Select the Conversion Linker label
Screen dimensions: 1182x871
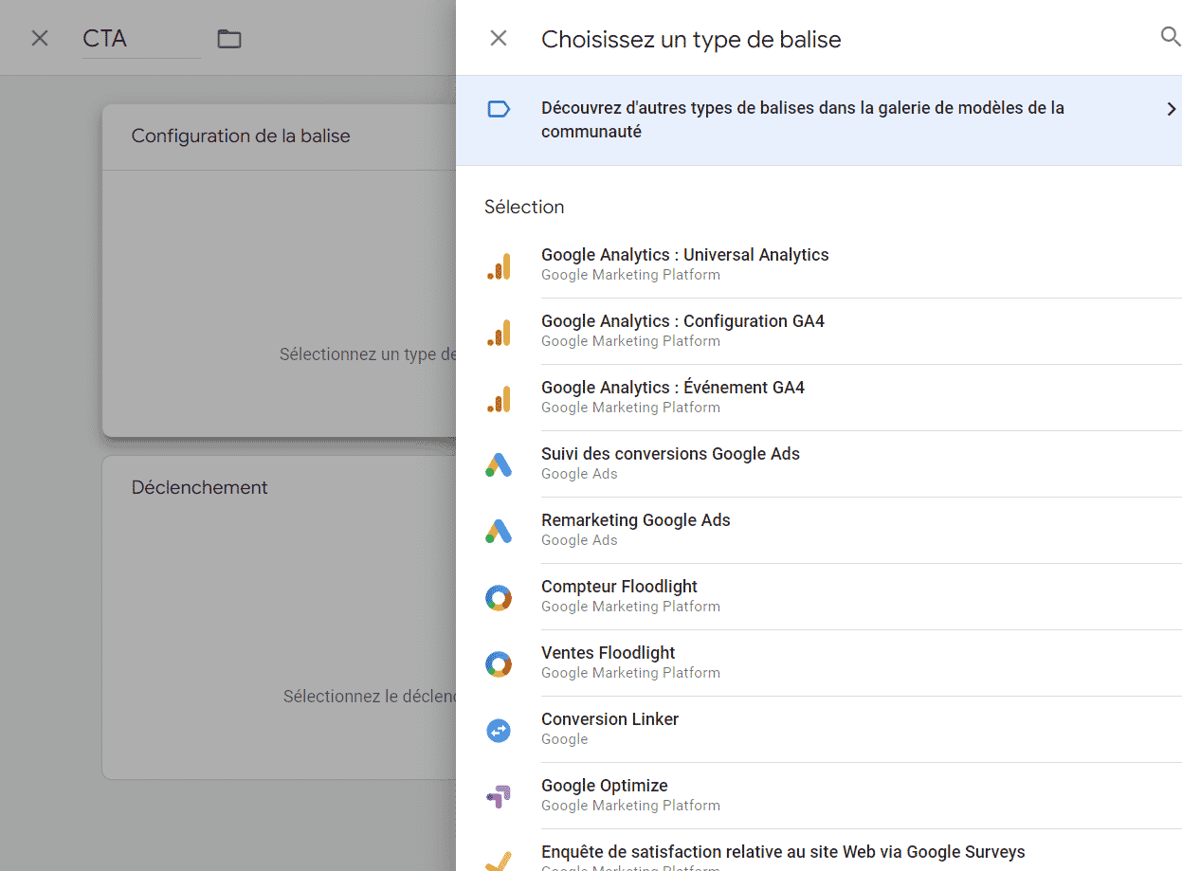[609, 719]
